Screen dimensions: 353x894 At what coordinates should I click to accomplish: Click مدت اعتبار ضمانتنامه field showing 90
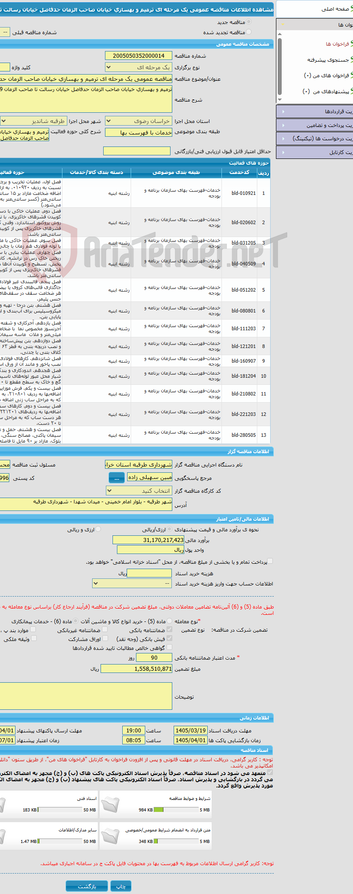pos(154,657)
